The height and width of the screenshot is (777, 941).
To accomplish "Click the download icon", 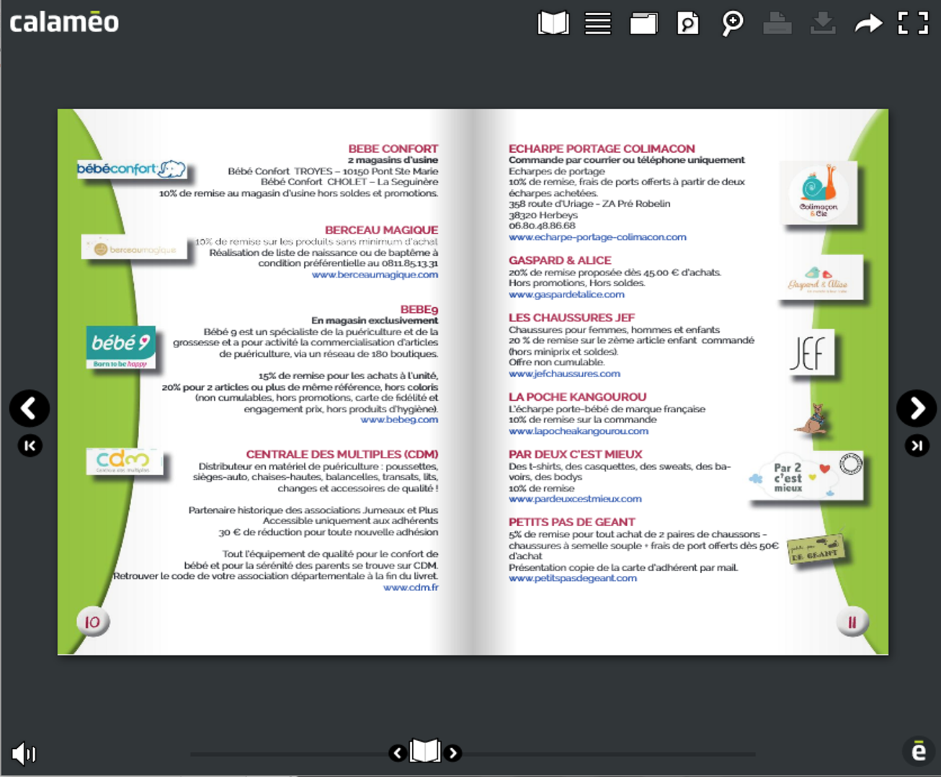I will click(823, 23).
